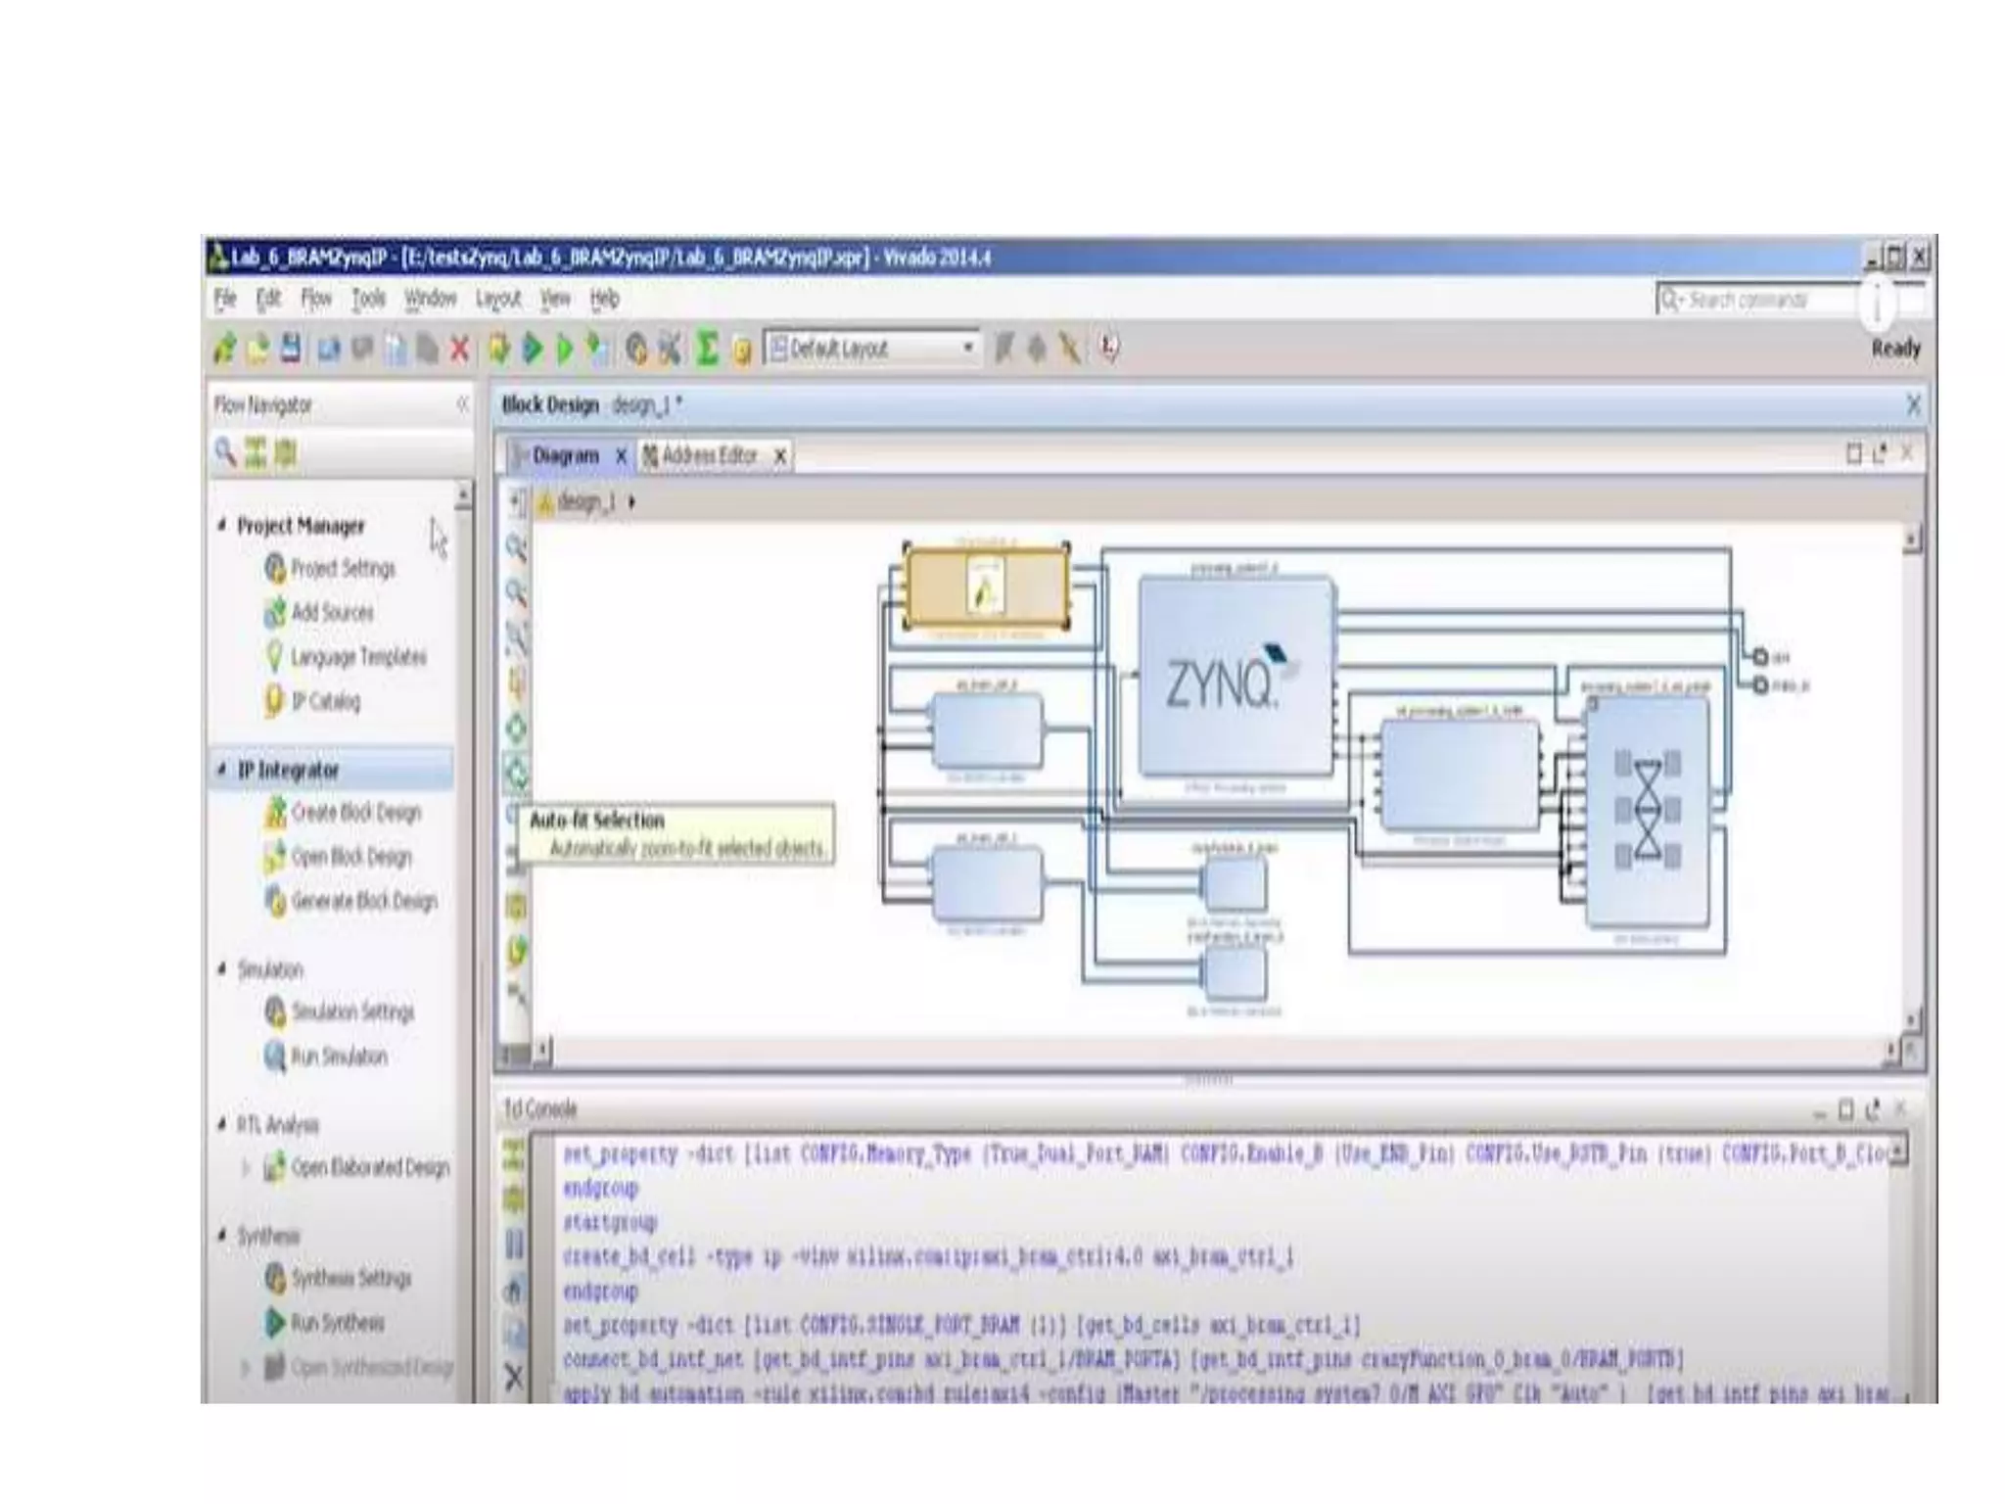Viewport: 2005px width, 1504px height.
Task: Click the Auto-fit Selection diagram tool
Action: 516,774
